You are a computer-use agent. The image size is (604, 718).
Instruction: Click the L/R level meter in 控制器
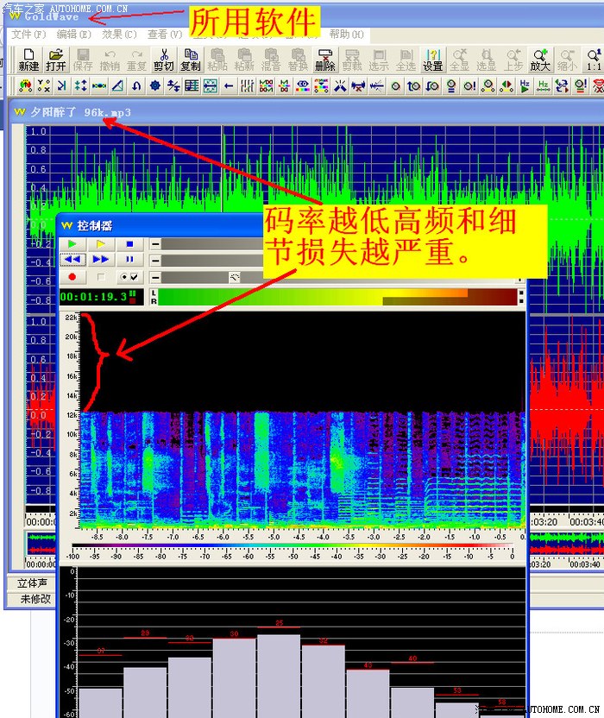pos(337,297)
